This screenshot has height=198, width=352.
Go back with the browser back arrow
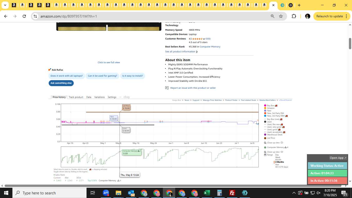tap(6, 16)
